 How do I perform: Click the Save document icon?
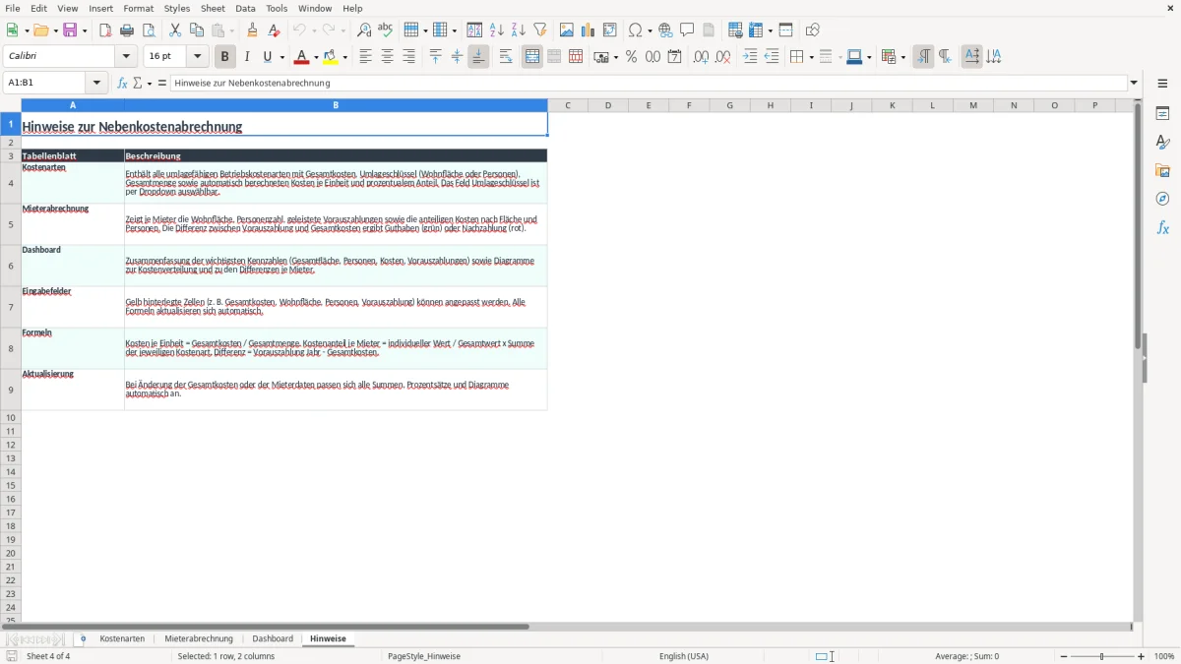pyautogui.click(x=70, y=30)
